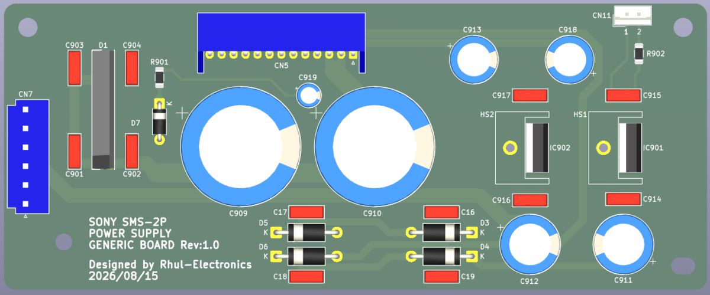The image size is (710, 295).
Task: Select red capacitor C917
Action: tap(530, 95)
